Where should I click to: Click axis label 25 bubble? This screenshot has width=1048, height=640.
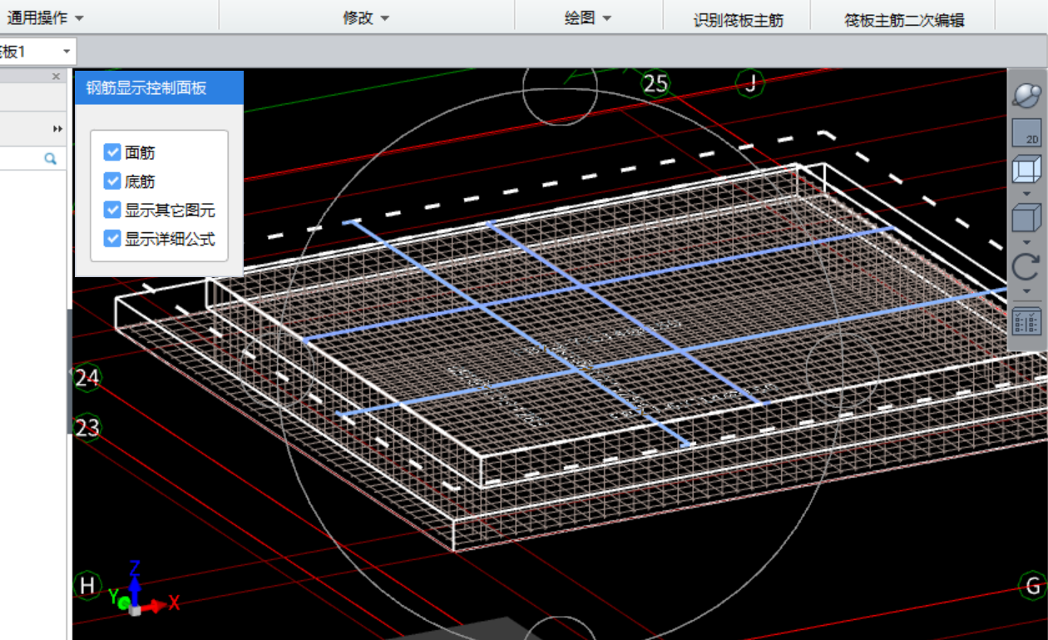click(655, 83)
